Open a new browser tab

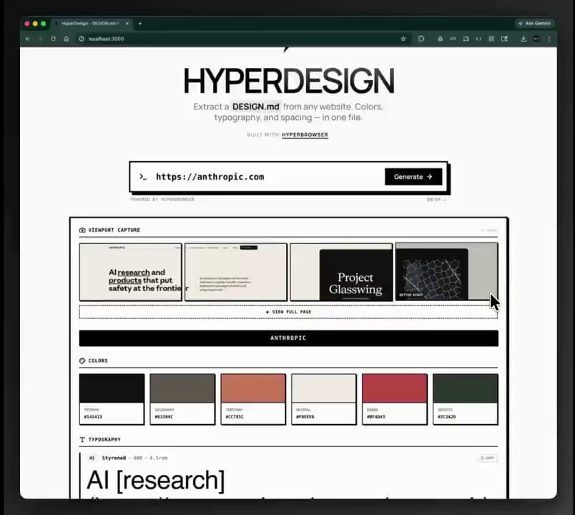[139, 24]
